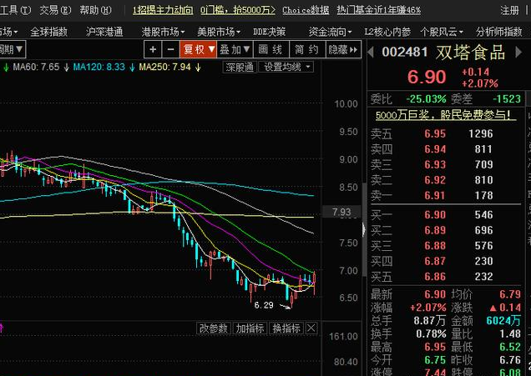Click the minus zoom-out chart button
This screenshot has height=376, width=531.
pyautogui.click(x=170, y=50)
